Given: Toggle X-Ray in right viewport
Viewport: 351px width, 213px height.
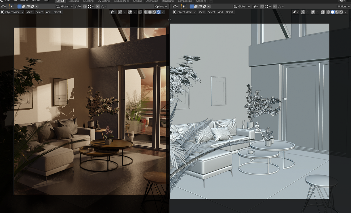Looking at the screenshot, I should (x=323, y=12).
